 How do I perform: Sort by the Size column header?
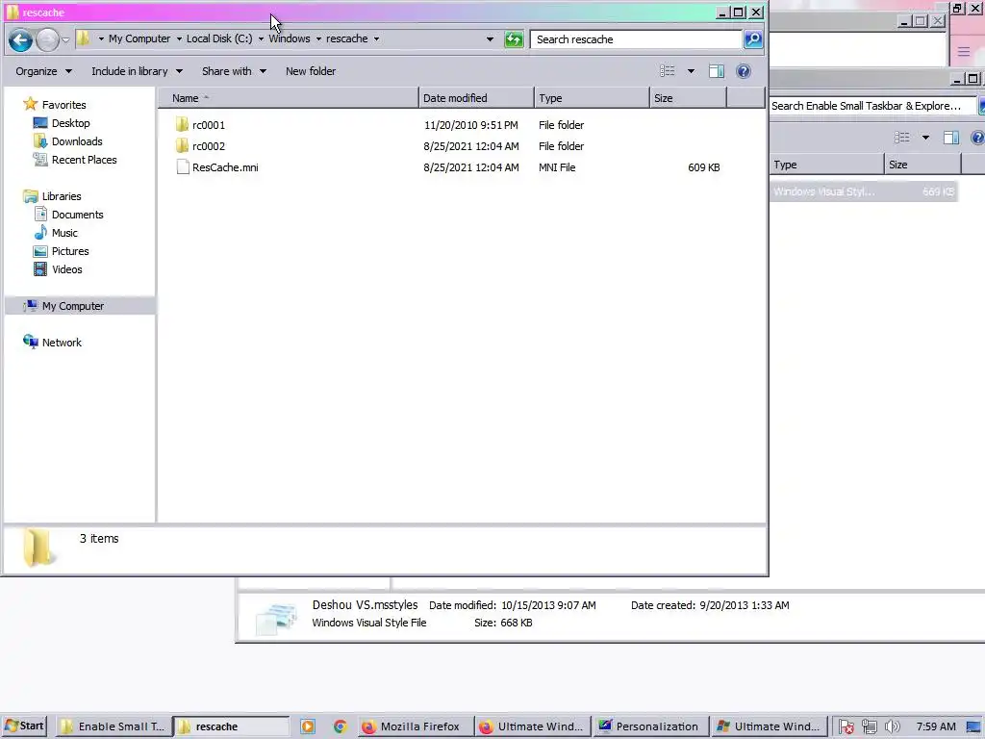coord(688,98)
